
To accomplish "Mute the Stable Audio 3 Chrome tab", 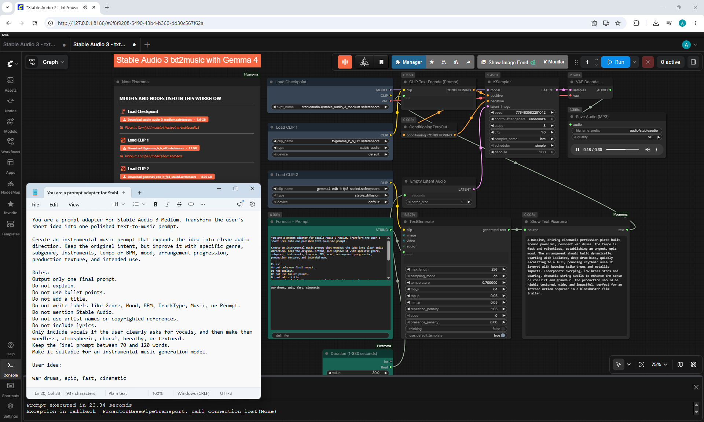I will pos(85,7).
